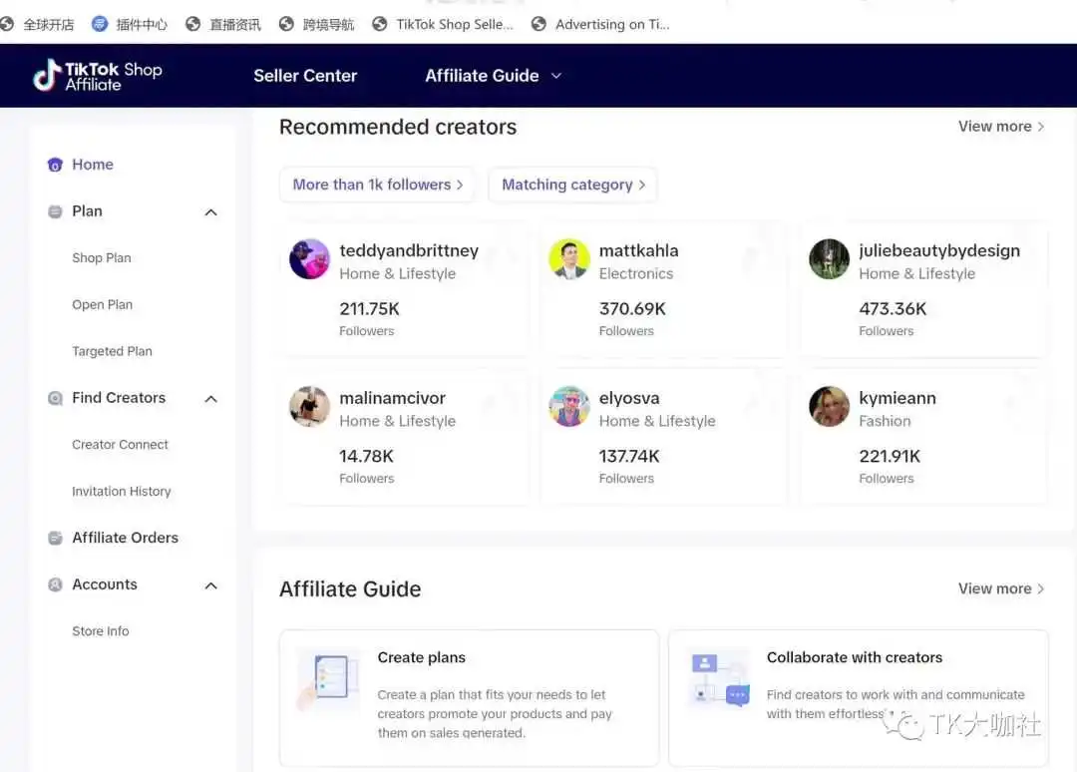Open teddyandbrittney creator avatar
The image size is (1077, 772).
(x=309, y=259)
